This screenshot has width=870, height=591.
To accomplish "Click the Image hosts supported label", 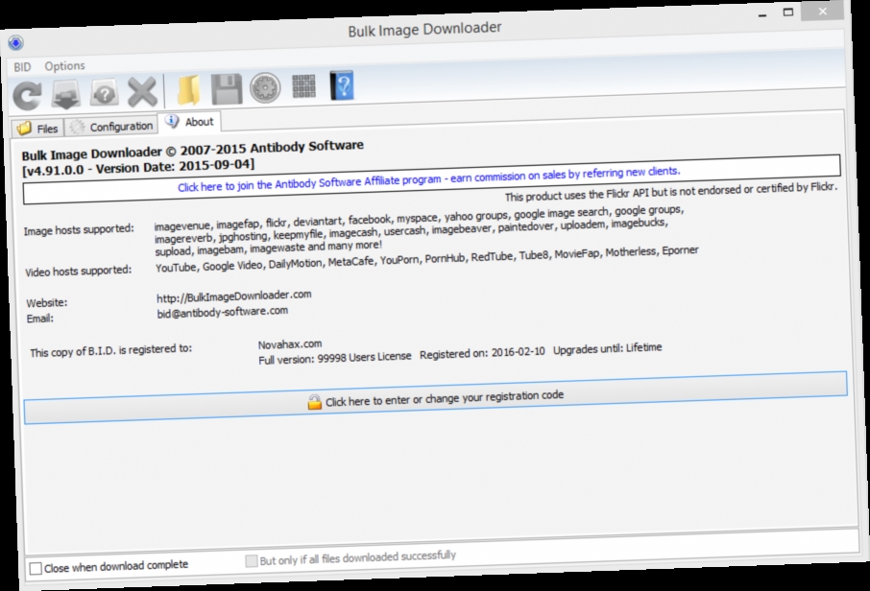I will point(79,229).
